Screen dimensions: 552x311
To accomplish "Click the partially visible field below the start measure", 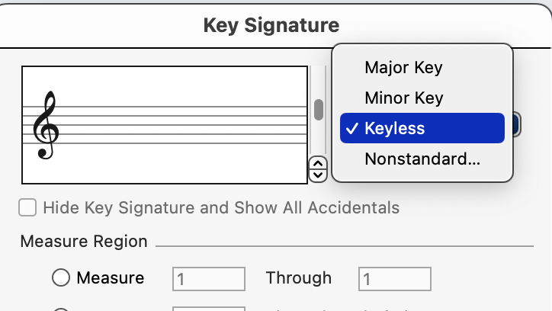I will click(x=209, y=308).
